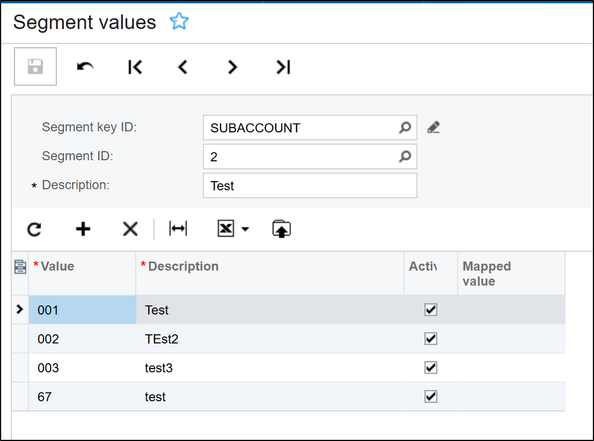Go to first record
The image size is (594, 441).
pyautogui.click(x=135, y=67)
